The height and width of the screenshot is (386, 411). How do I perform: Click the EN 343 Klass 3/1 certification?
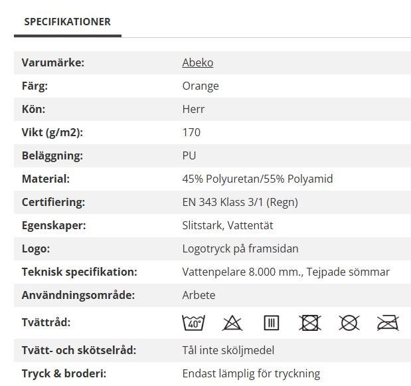pyautogui.click(x=240, y=202)
